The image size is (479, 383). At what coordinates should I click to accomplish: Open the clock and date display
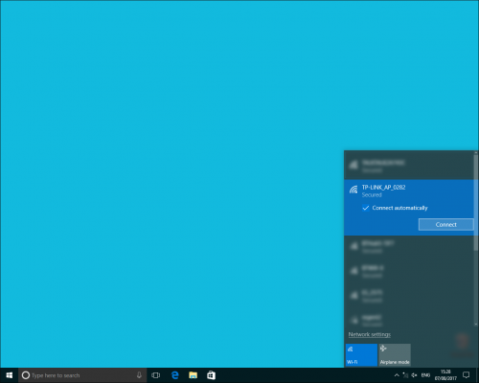pyautogui.click(x=445, y=375)
